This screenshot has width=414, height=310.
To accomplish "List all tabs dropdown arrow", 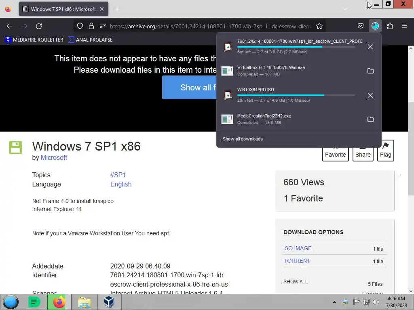I will pyautogui.click(x=345, y=9).
